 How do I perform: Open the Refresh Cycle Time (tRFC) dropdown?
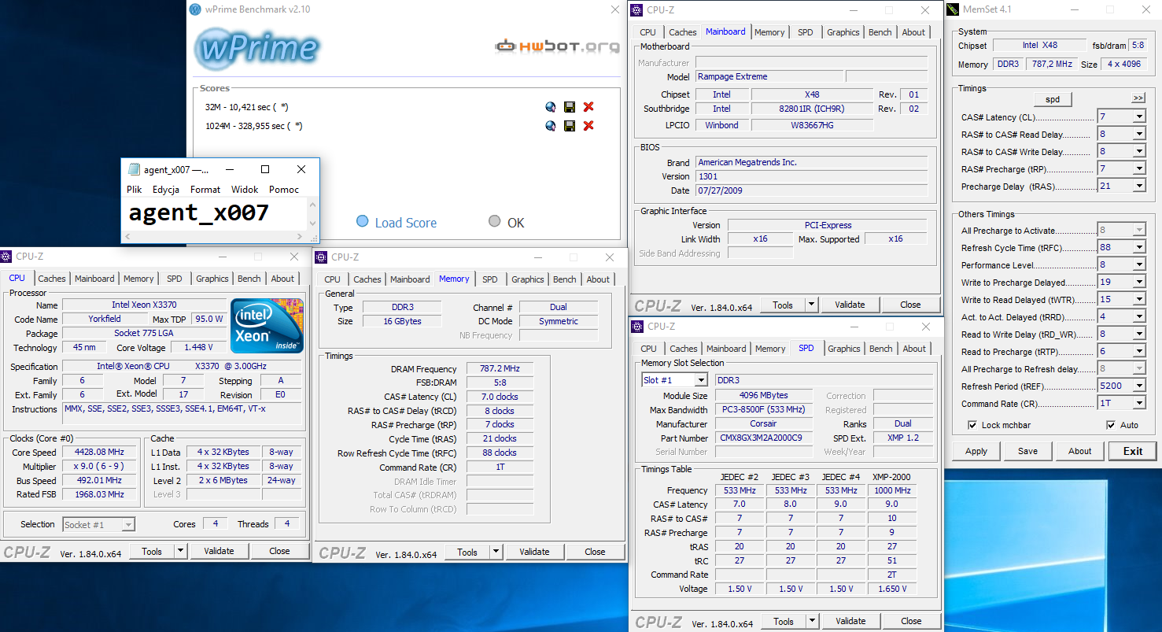(1138, 247)
